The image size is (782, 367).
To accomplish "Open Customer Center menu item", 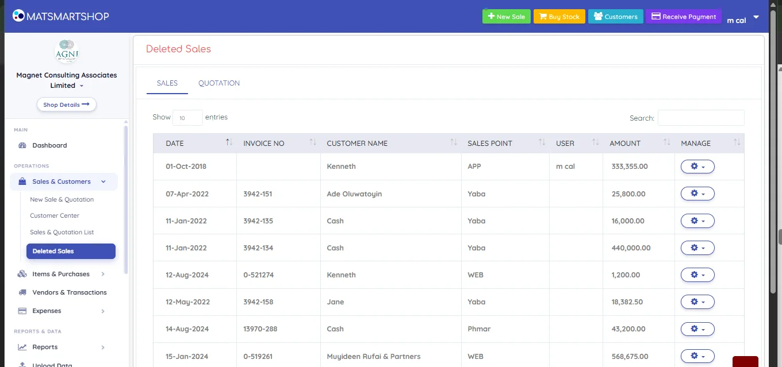I will tap(55, 215).
